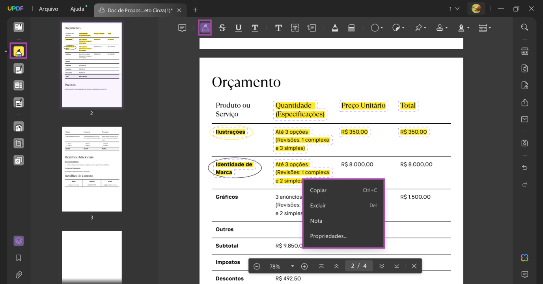Select the page 3 thumbnail
543x284 pixels.
point(92,169)
